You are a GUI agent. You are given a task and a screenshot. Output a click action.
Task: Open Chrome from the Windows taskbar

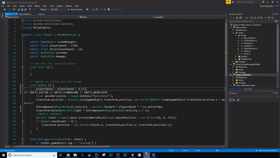tap(68, 155)
